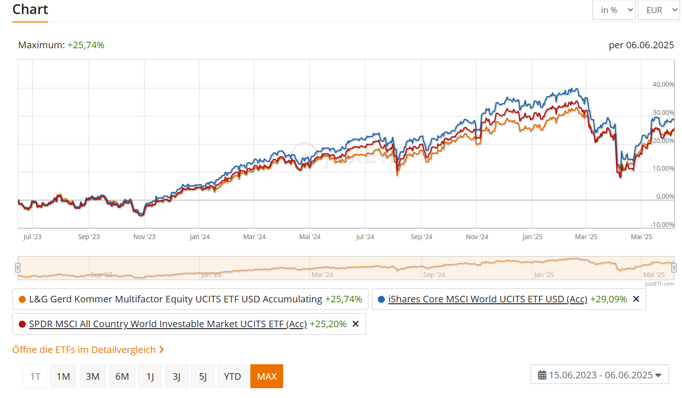682x398 pixels.
Task: Grab the left range slider handle
Action: 18,268
